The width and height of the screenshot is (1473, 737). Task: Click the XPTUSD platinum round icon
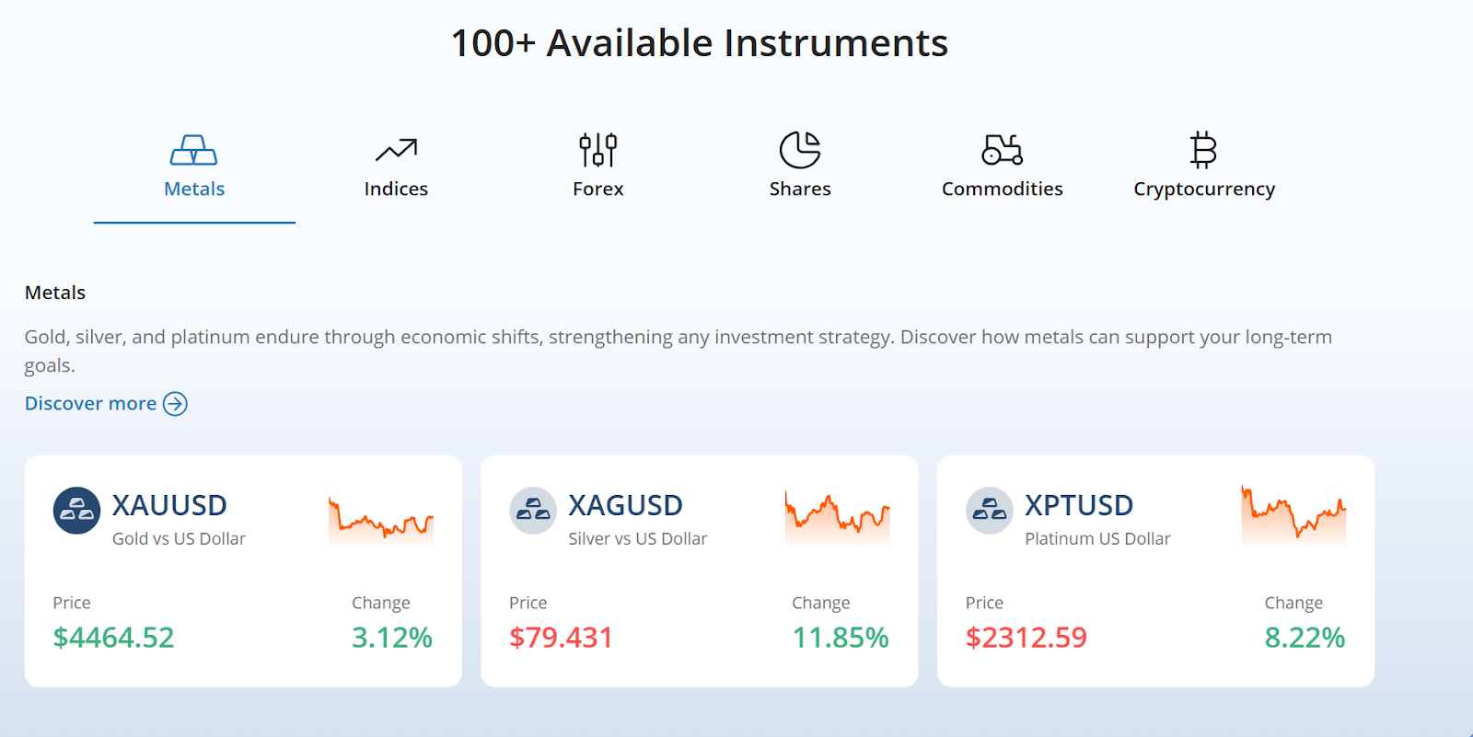pos(990,511)
